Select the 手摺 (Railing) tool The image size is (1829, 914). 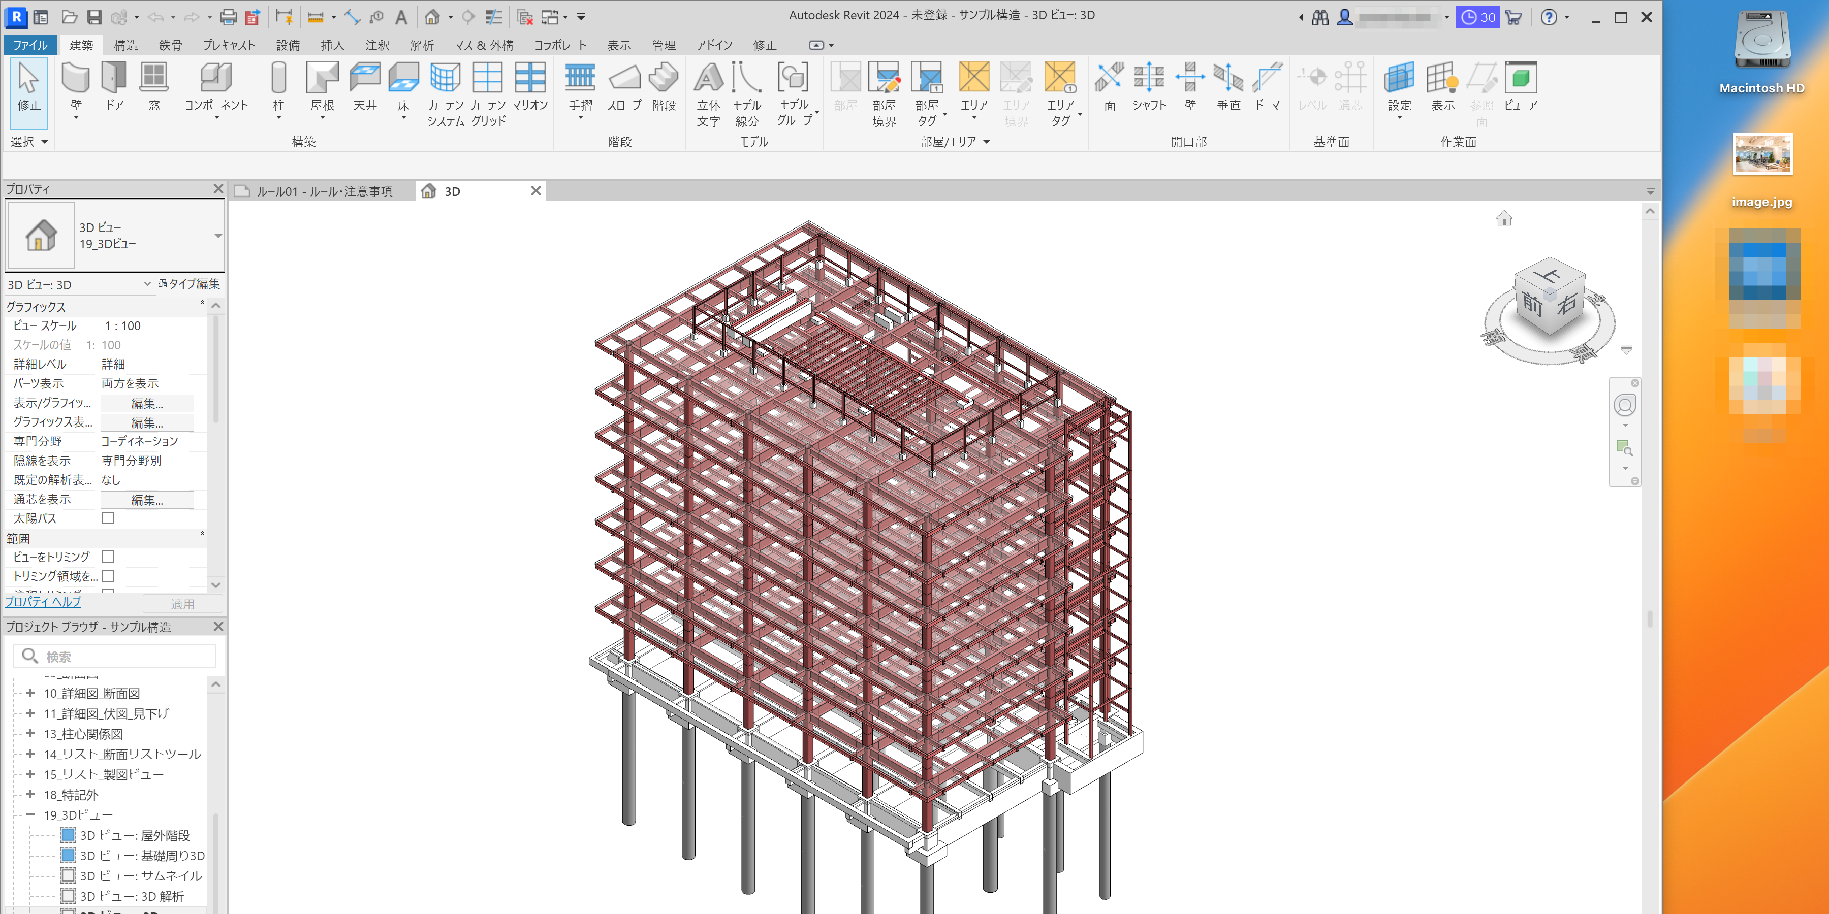pyautogui.click(x=580, y=89)
